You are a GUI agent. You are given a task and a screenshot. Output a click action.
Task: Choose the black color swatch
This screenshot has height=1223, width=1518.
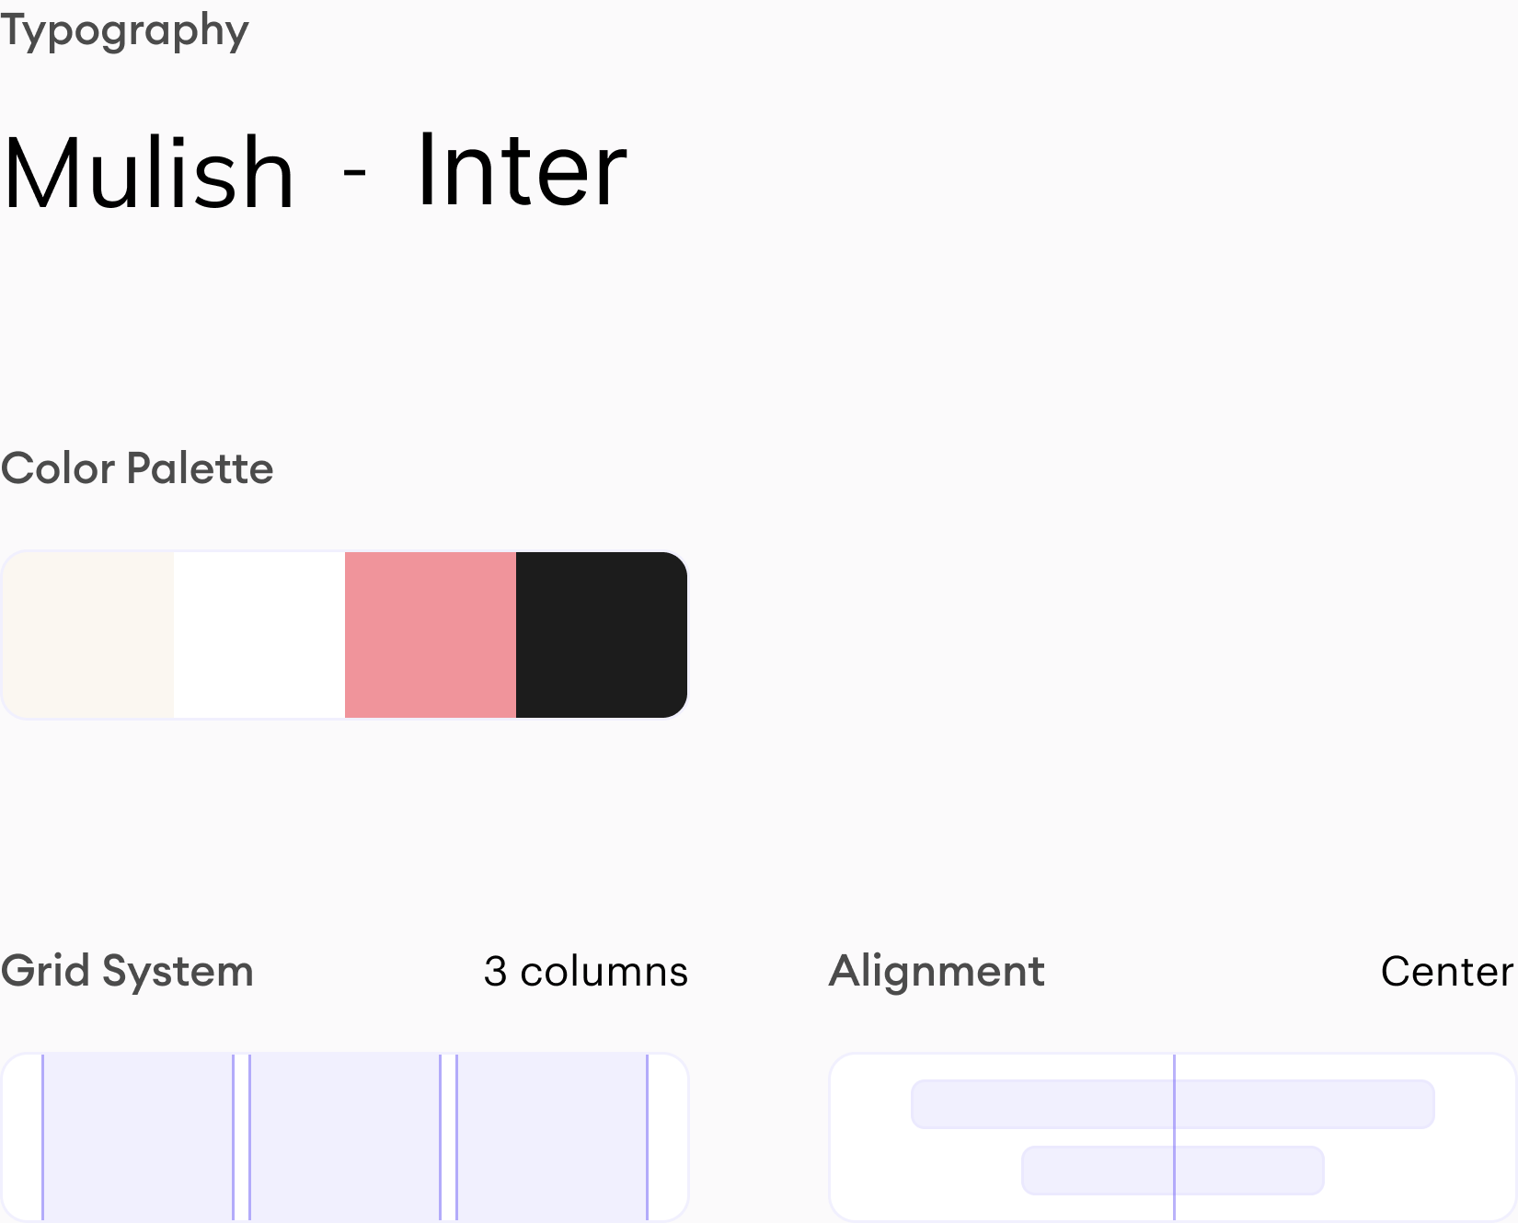602,635
